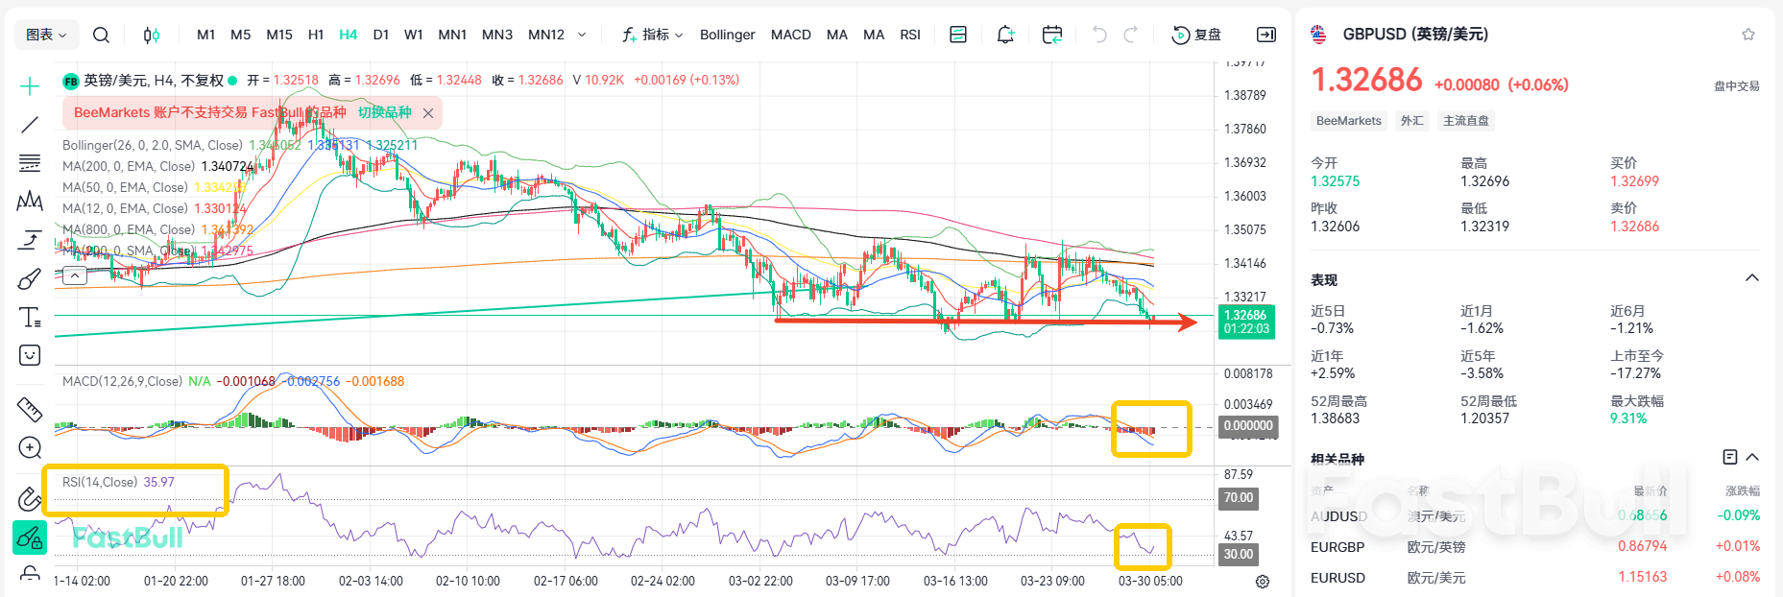Switch timeframe to MN1
Image resolution: width=1783 pixels, height=597 pixels.
click(x=452, y=35)
